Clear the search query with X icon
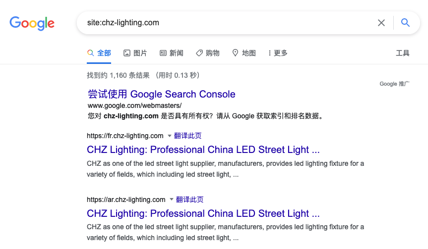 pyautogui.click(x=381, y=23)
